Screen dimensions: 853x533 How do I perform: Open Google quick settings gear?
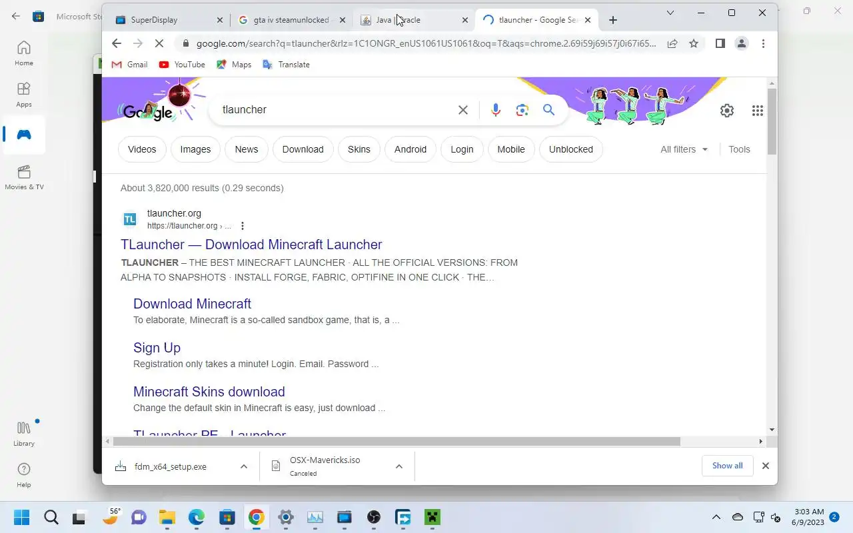coord(727,111)
